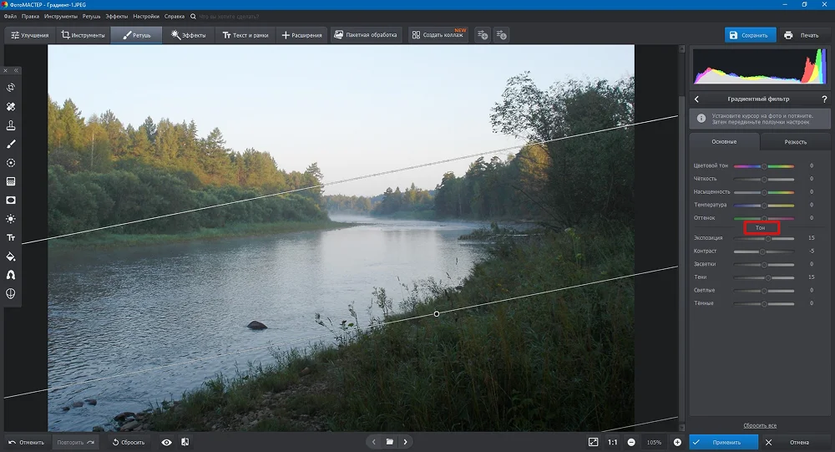The image size is (835, 452).
Task: Click the search field in the menu bar
Action: pyautogui.click(x=229, y=17)
